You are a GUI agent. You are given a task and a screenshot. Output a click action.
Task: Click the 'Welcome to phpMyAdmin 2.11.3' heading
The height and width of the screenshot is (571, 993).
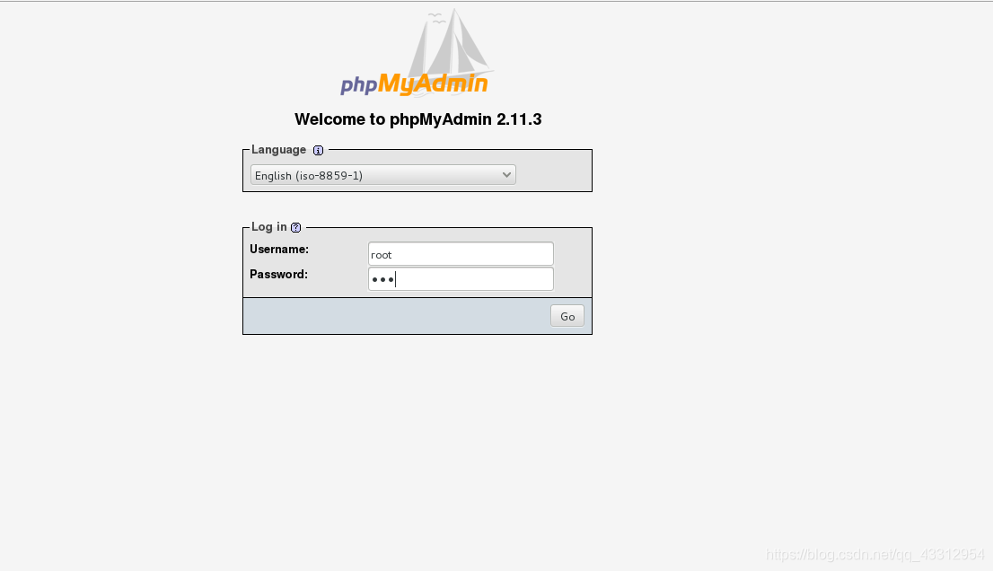click(x=418, y=119)
